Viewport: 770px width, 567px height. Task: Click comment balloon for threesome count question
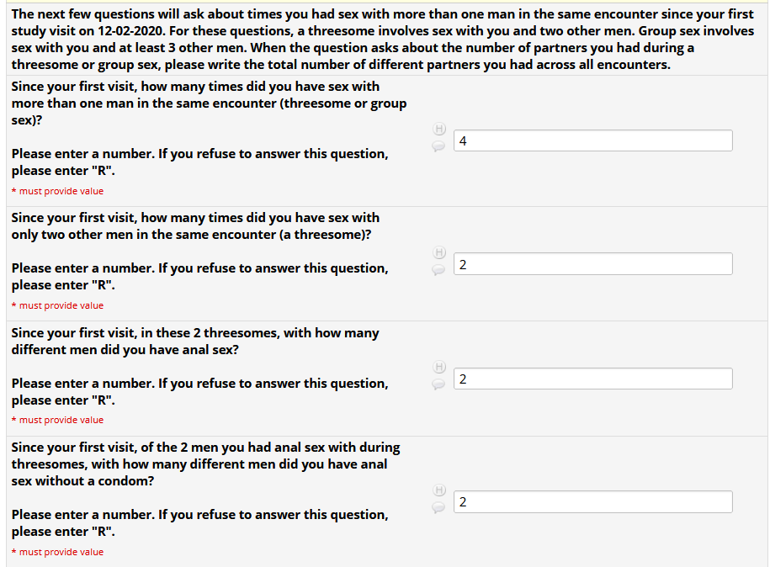(438, 269)
